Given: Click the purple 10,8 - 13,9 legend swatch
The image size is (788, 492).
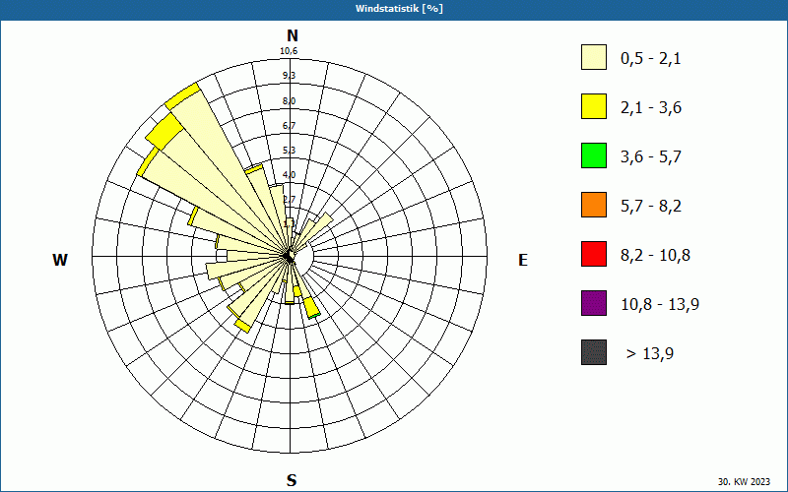Looking at the screenshot, I should tap(594, 303).
